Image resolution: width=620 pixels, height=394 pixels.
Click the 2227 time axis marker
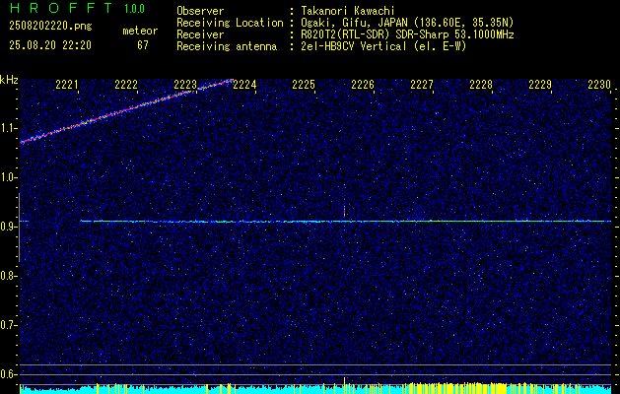(422, 85)
